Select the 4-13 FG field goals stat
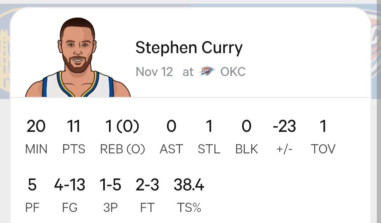 pyautogui.click(x=69, y=185)
